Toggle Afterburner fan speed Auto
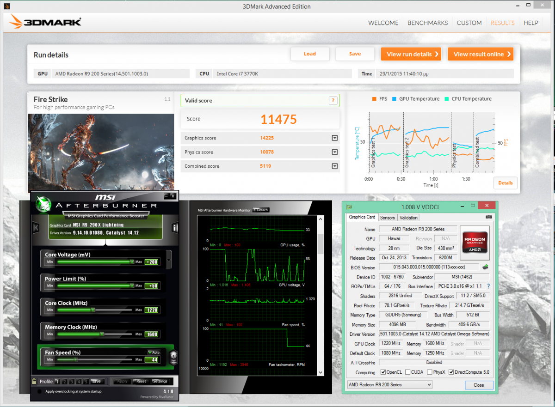The width and height of the screenshot is (555, 407). (x=154, y=352)
